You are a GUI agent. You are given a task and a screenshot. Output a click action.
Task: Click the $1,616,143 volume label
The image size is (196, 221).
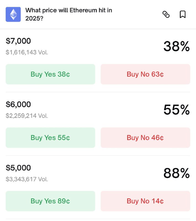tap(27, 52)
